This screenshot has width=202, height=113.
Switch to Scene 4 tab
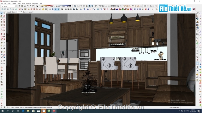(x=31, y=12)
